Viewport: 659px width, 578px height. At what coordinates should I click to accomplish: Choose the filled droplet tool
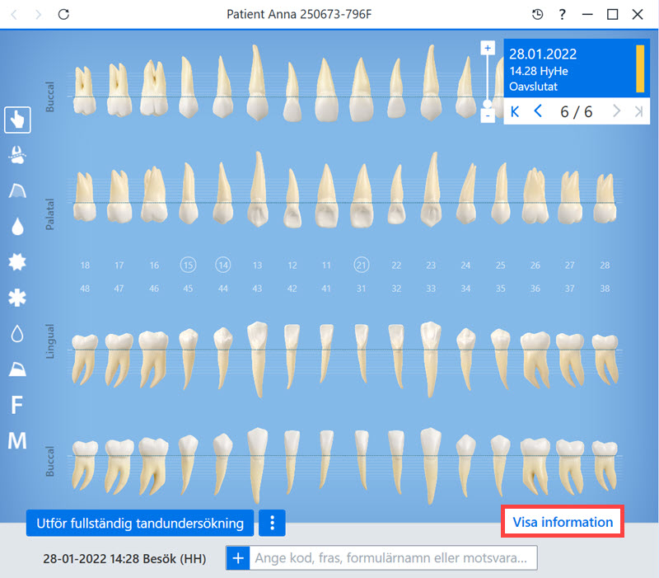pos(17,226)
